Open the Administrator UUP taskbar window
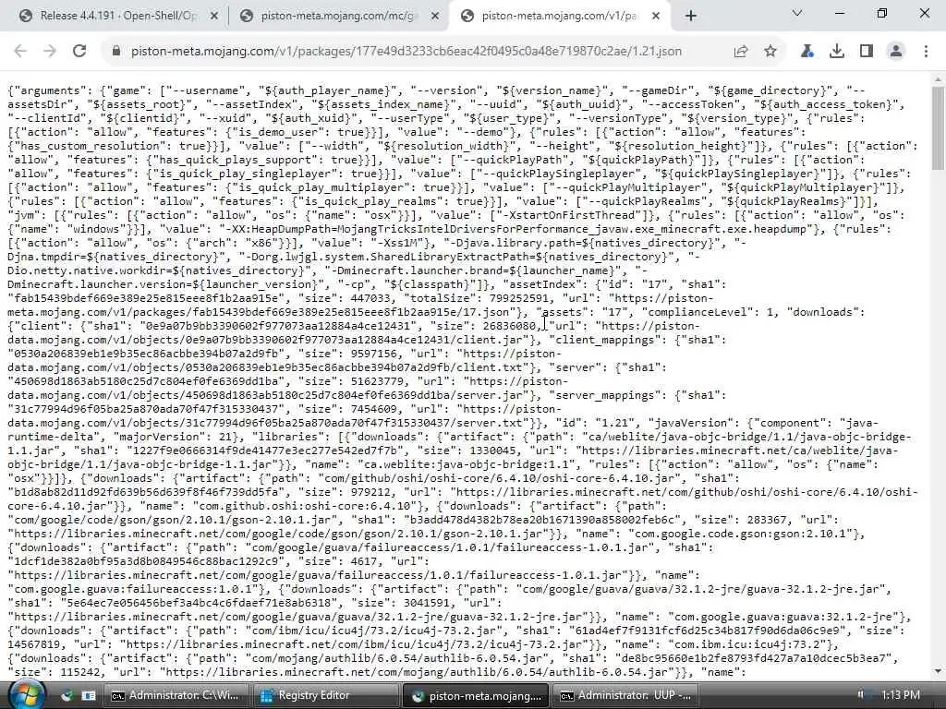The height and width of the screenshot is (709, 946). click(625, 695)
